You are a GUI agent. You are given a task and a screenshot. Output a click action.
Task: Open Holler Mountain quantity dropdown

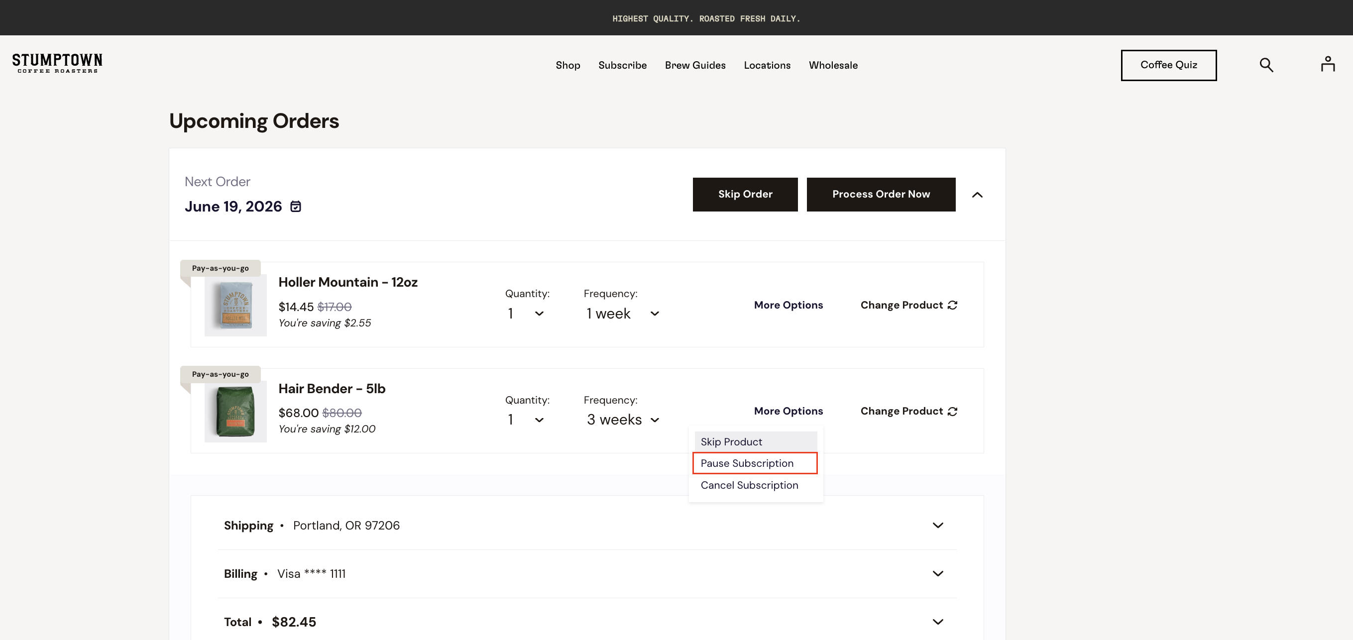click(x=526, y=314)
